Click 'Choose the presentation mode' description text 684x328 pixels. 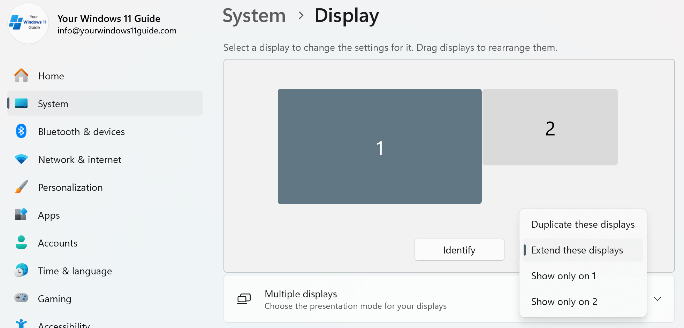[x=356, y=306]
